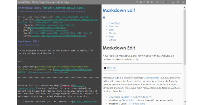Screen dimensions: 203x105
Task: Click the Markdown Edit heading link in preview
Action: 119,10
